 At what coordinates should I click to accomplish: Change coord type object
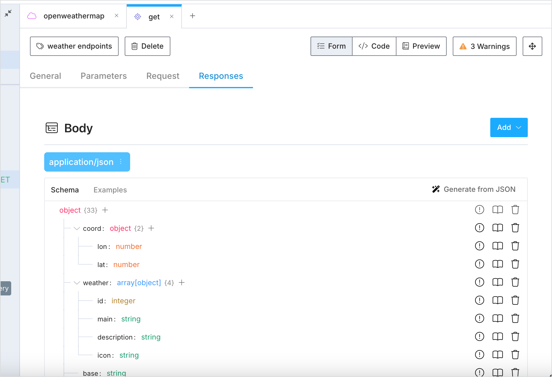[x=120, y=228]
